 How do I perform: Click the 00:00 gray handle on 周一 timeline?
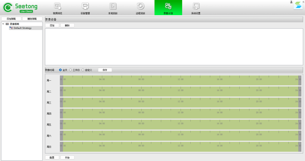coord(62,80)
